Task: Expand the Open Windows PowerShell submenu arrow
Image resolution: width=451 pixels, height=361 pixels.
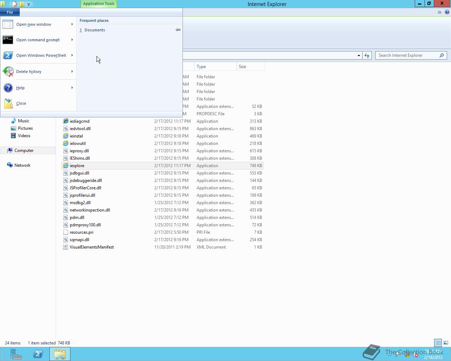Action: tap(72, 55)
